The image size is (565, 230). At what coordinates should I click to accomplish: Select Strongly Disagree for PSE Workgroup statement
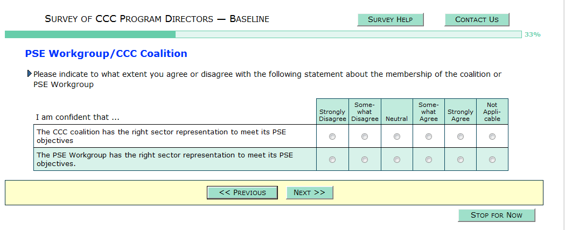click(332, 160)
